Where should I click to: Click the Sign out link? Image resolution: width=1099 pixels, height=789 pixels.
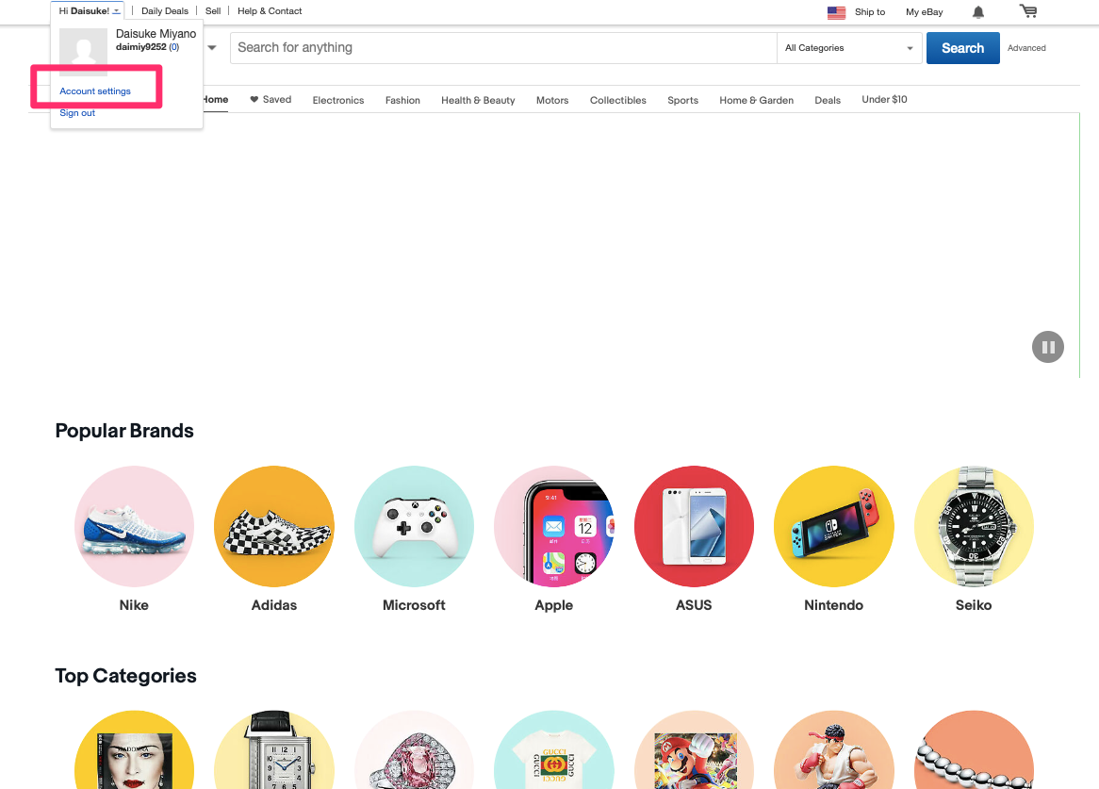(x=77, y=113)
